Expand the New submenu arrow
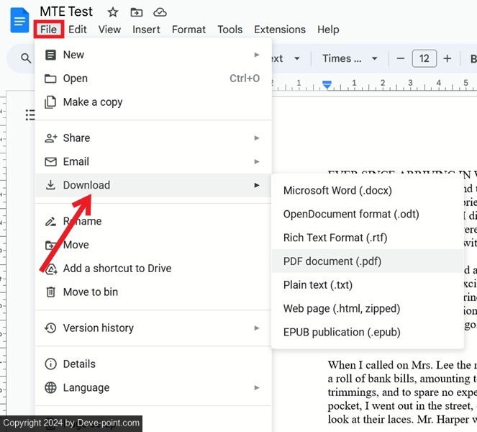Image resolution: width=477 pixels, height=432 pixels. (257, 55)
